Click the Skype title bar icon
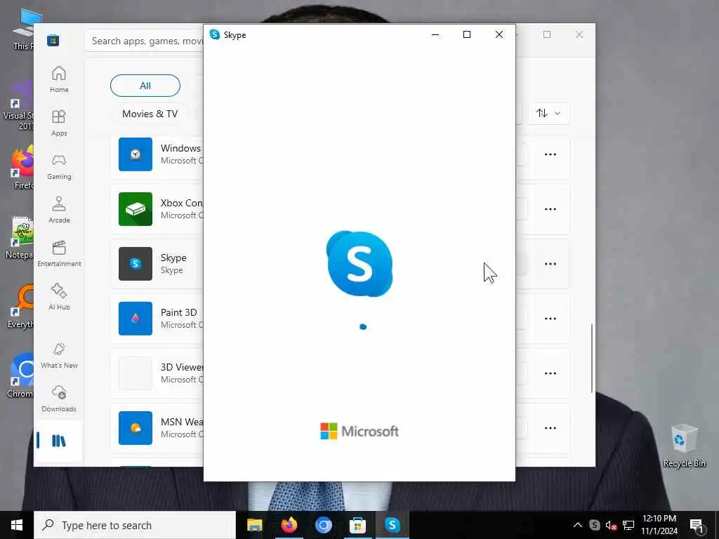Viewport: 719px width, 539px height. click(x=215, y=34)
